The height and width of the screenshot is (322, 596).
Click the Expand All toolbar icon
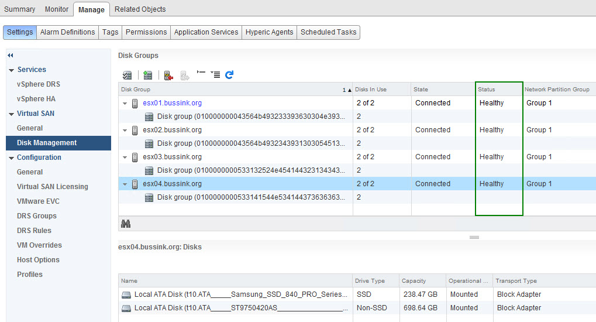click(215, 74)
